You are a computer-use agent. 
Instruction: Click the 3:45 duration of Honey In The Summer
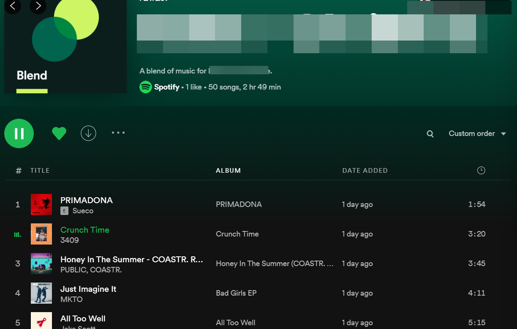pyautogui.click(x=477, y=264)
